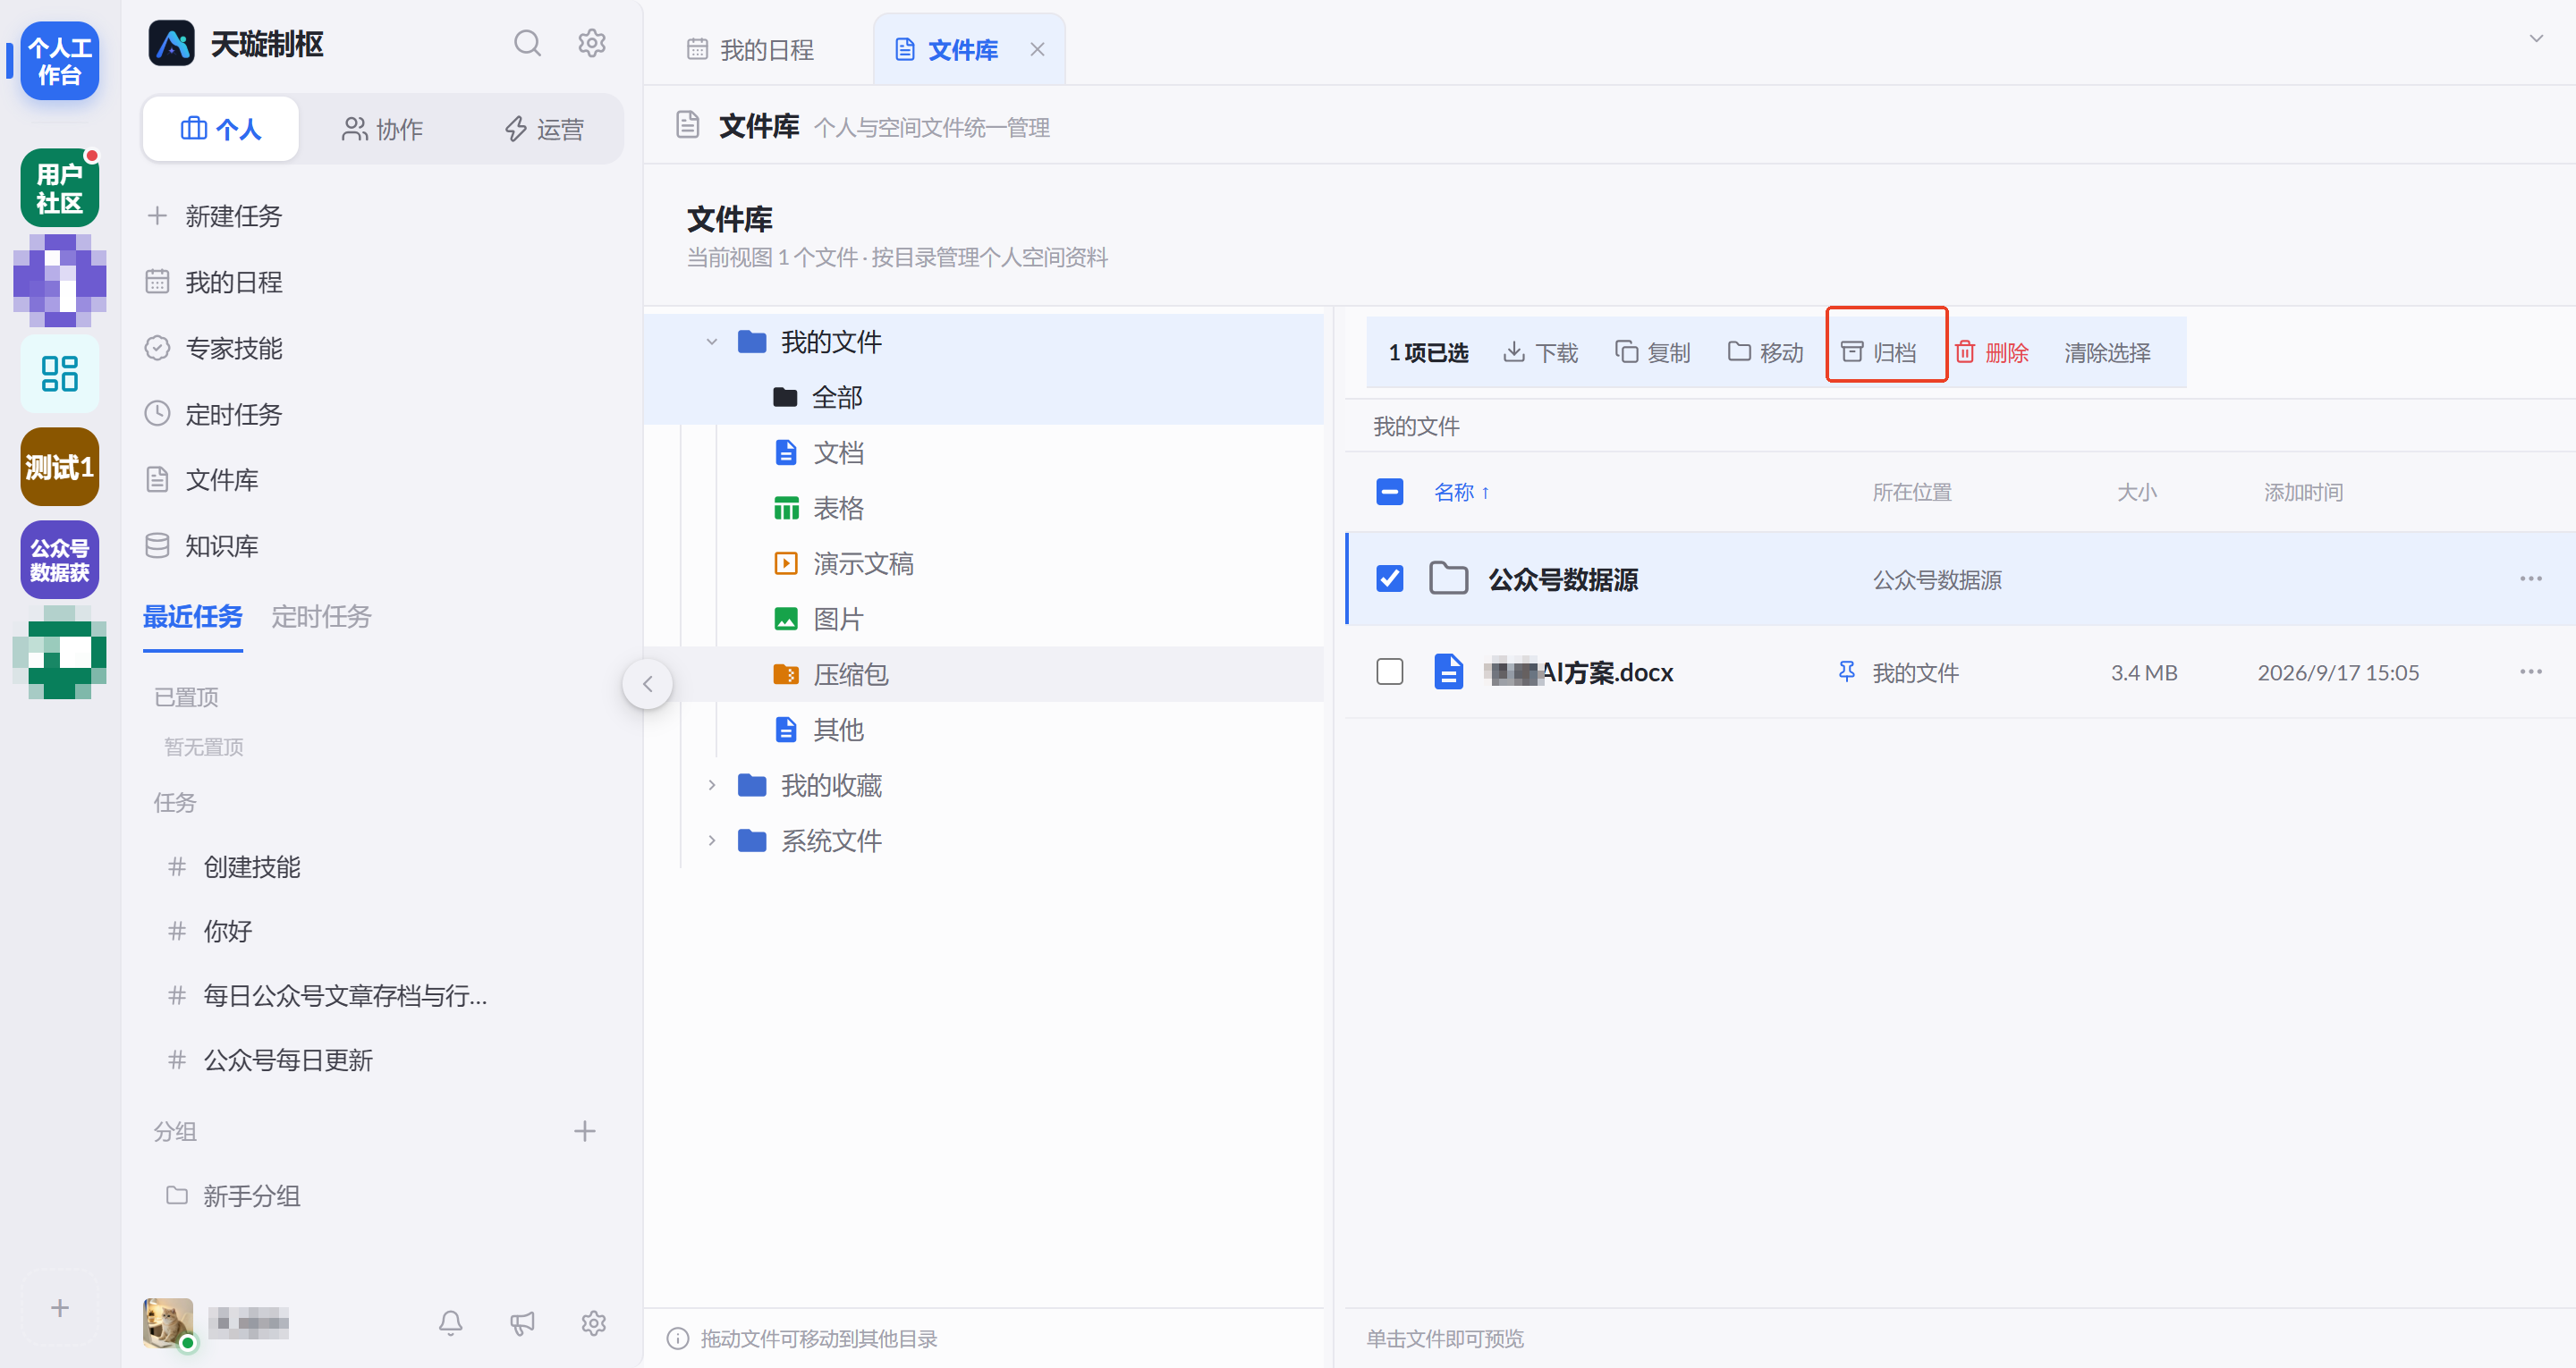Toggle the select-all checkbox in header
The height and width of the screenshot is (1368, 2576).
tap(1389, 492)
